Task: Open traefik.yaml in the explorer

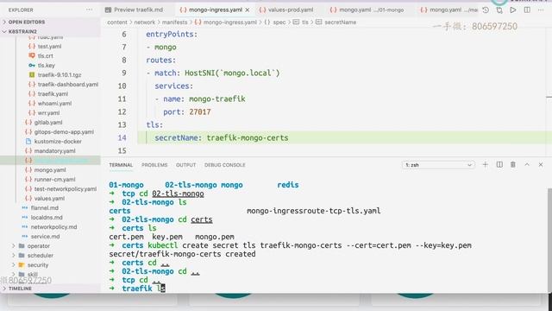Action: (53, 94)
